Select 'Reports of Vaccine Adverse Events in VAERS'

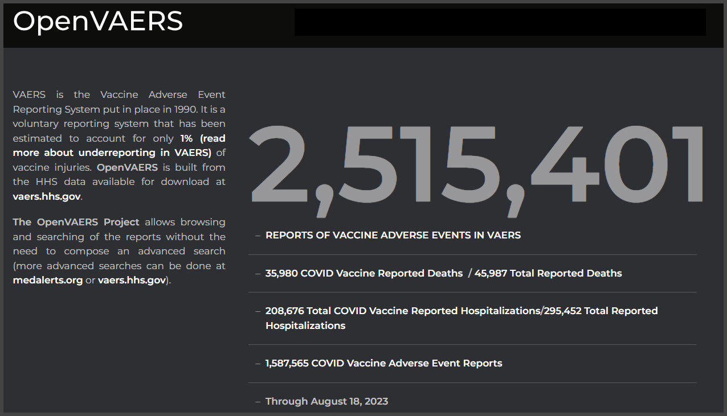tap(393, 235)
